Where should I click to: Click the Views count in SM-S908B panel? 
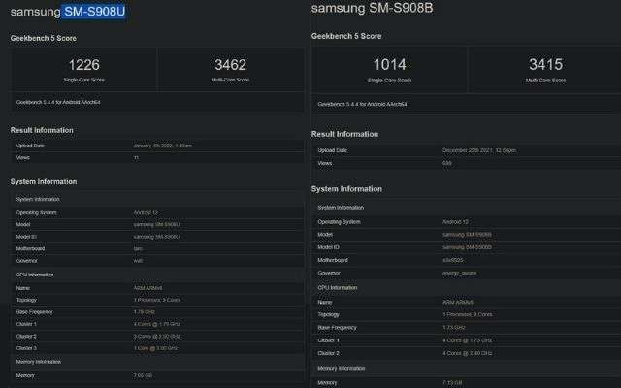(x=446, y=163)
